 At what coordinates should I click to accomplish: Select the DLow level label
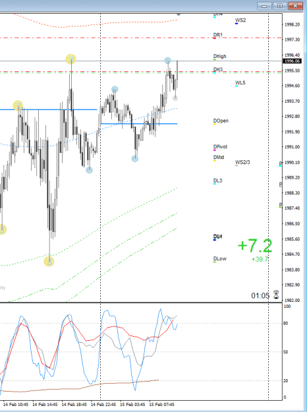219,259
